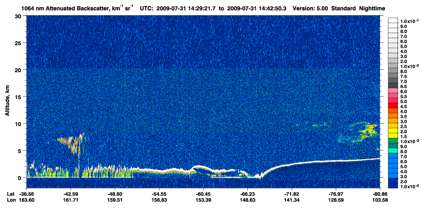
Task: Pick the lightest pink swatch in the color bar
Action: [393, 90]
